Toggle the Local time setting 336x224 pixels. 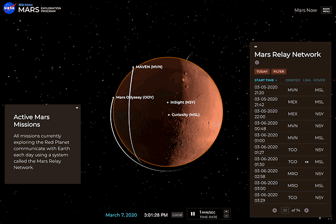click(177, 215)
